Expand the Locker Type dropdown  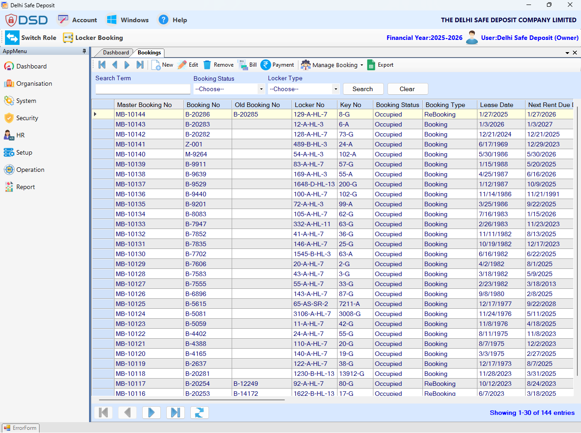tap(336, 89)
